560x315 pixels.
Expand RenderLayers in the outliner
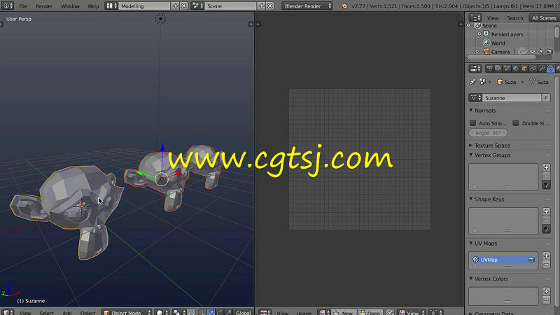click(x=479, y=34)
